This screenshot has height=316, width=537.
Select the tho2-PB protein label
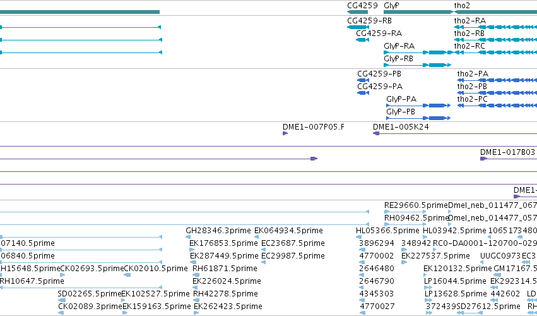pos(472,87)
